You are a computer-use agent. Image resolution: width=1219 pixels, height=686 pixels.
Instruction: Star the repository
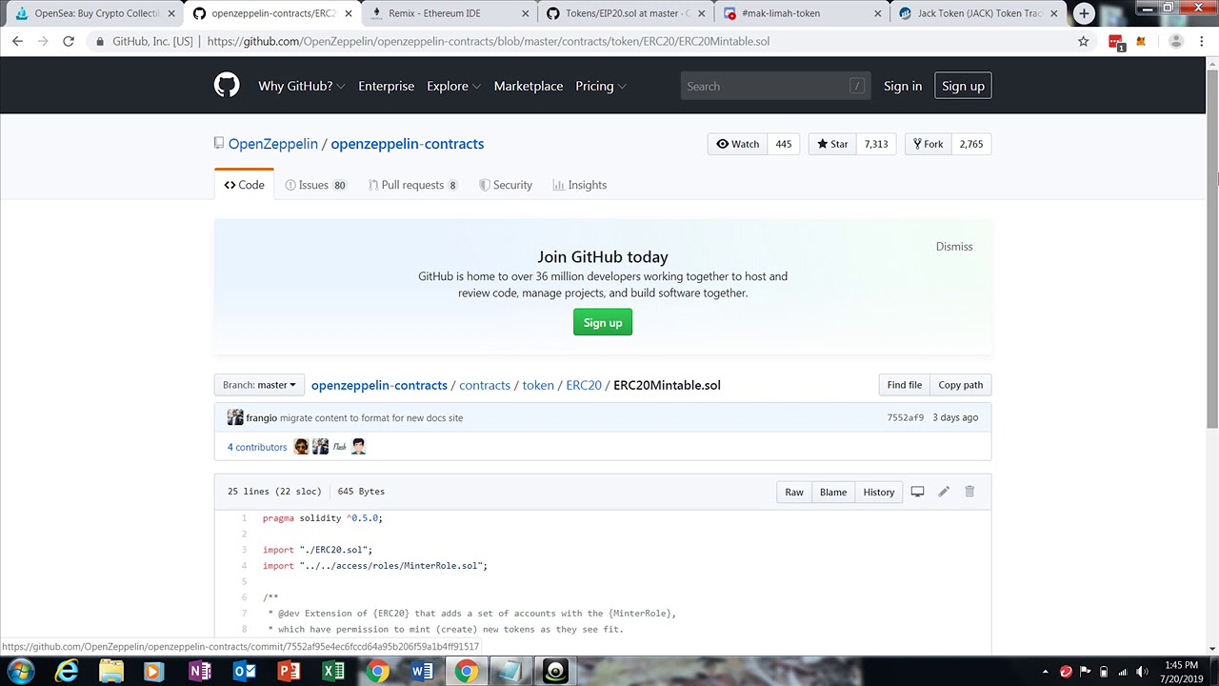[x=832, y=144]
